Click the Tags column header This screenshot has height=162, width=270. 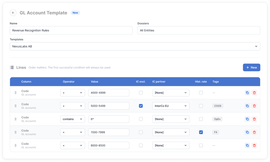coord(216,82)
